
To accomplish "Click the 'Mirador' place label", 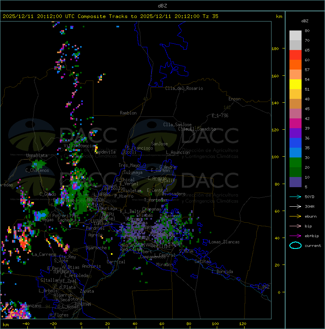I will coord(165,265).
